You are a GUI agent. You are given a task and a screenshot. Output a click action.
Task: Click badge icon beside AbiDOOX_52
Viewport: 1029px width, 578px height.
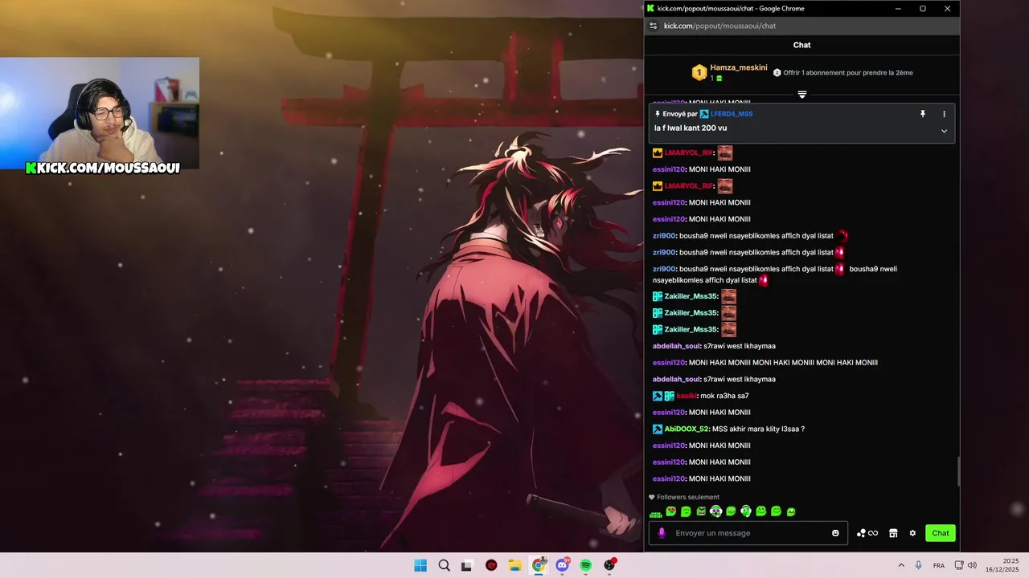click(658, 429)
